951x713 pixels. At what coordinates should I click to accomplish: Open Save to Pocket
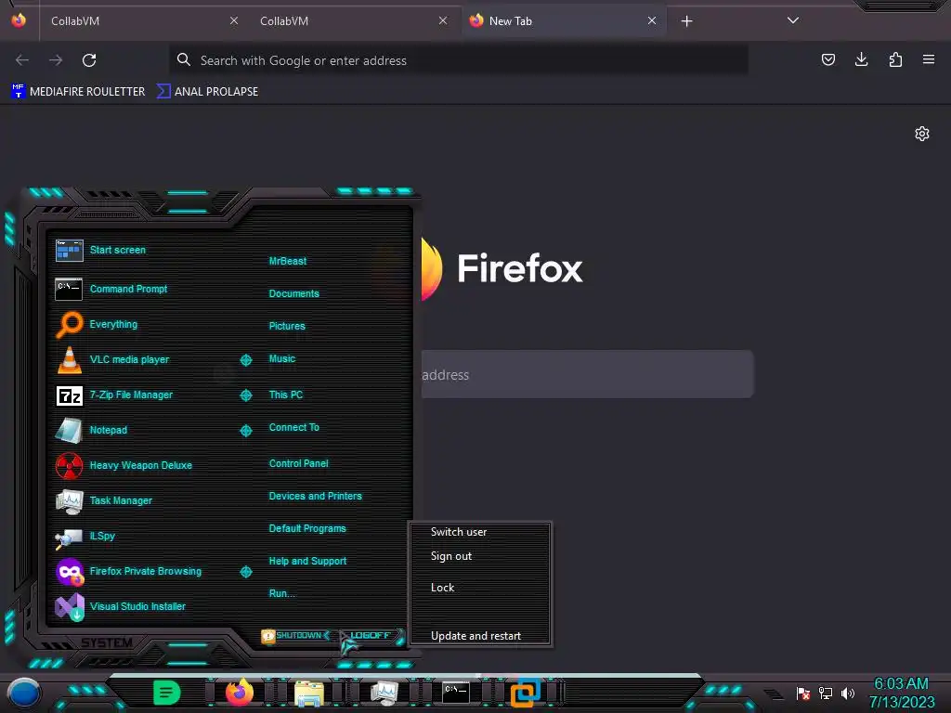(827, 59)
